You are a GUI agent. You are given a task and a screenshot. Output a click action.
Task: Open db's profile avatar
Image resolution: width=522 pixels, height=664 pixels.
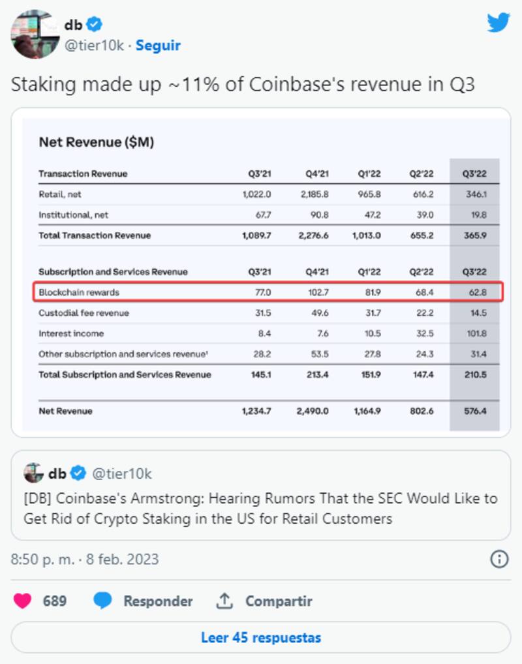35,34
